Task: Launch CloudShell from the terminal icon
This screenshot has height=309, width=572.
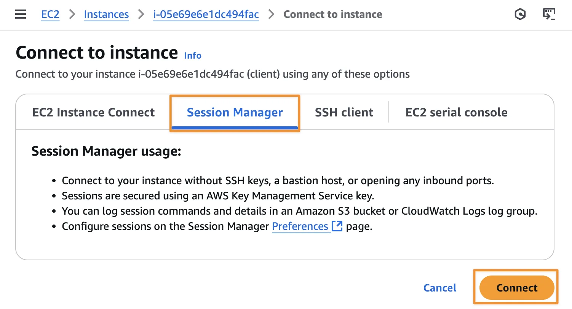Action: point(549,15)
